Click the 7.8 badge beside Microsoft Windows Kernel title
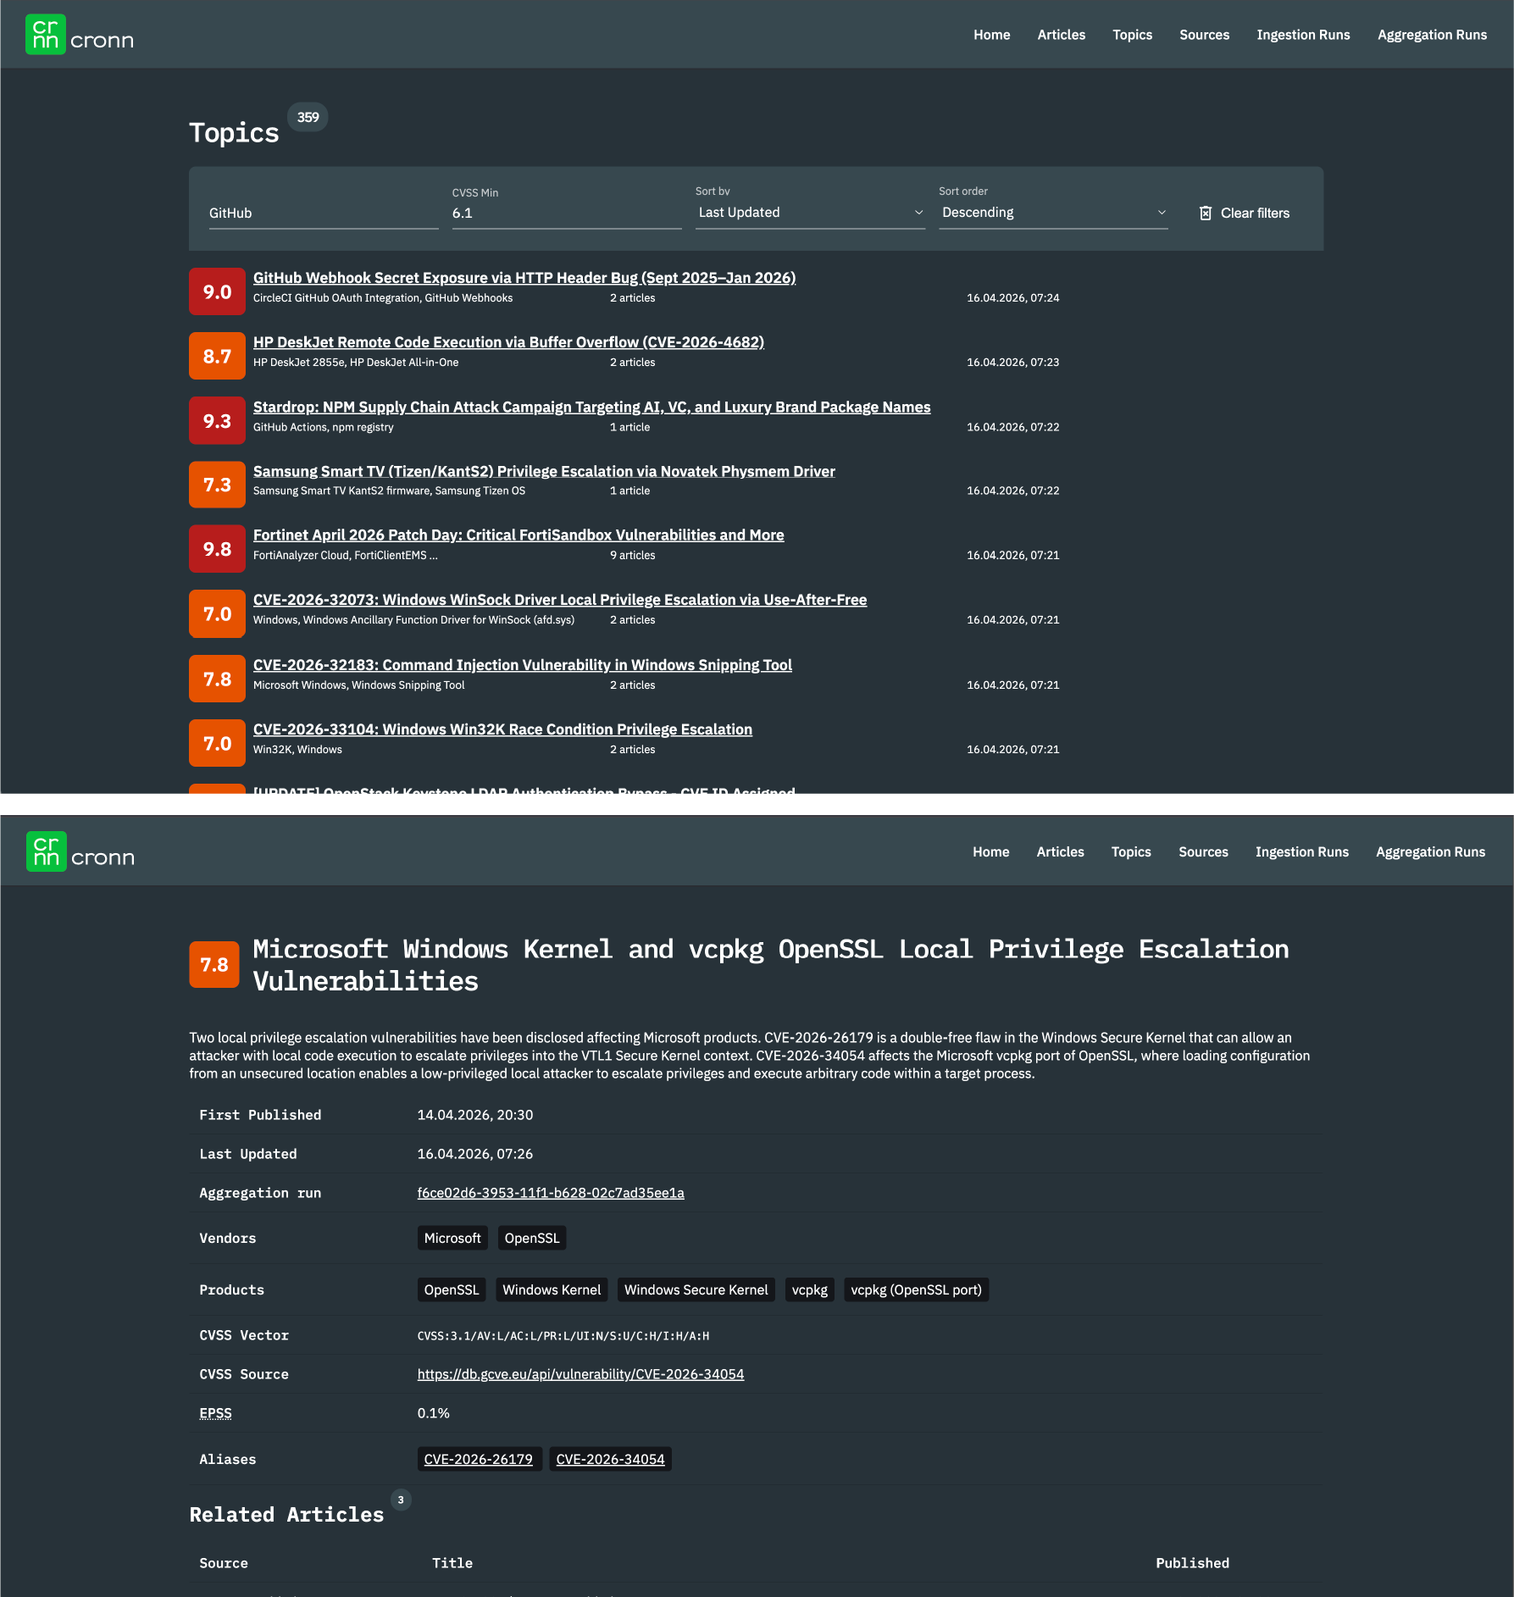 [214, 964]
